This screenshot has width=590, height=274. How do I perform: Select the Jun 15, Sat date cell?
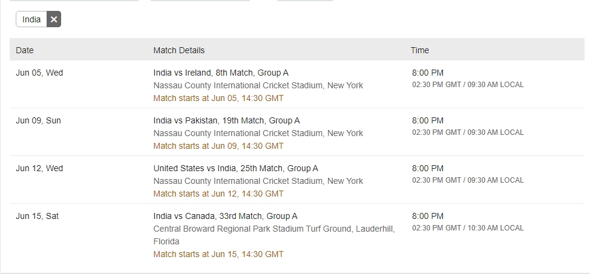pos(38,216)
